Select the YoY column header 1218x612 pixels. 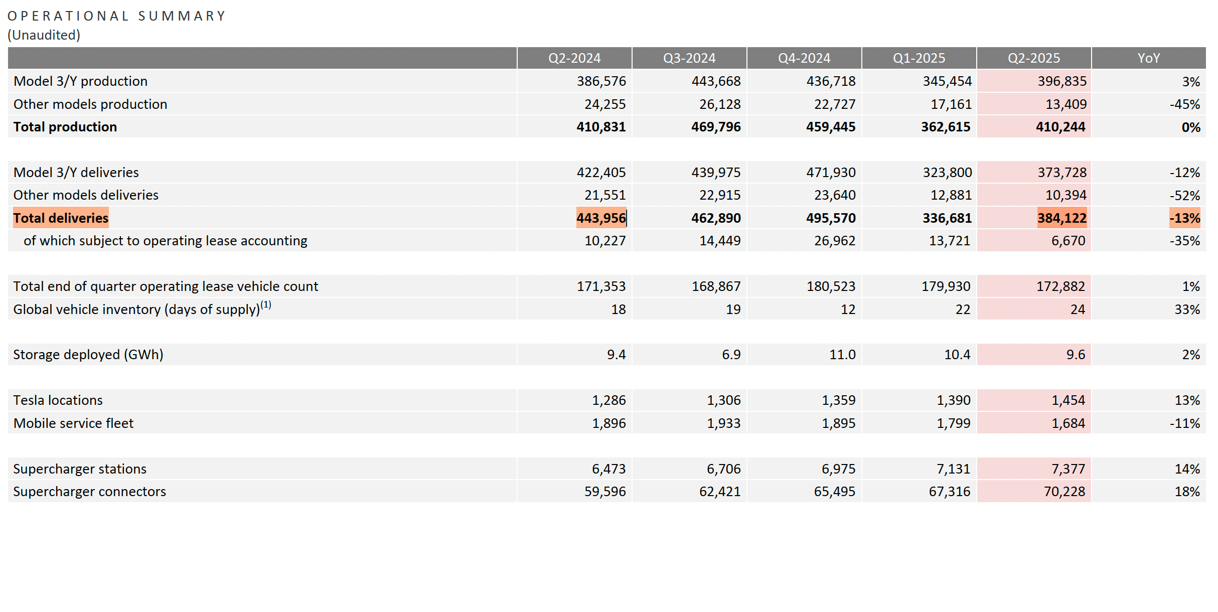click(1148, 58)
